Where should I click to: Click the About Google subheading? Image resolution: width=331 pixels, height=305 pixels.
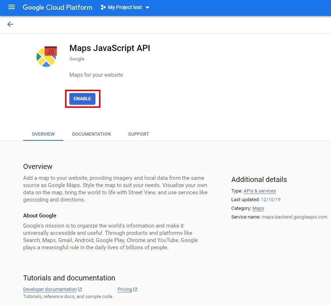click(x=40, y=215)
